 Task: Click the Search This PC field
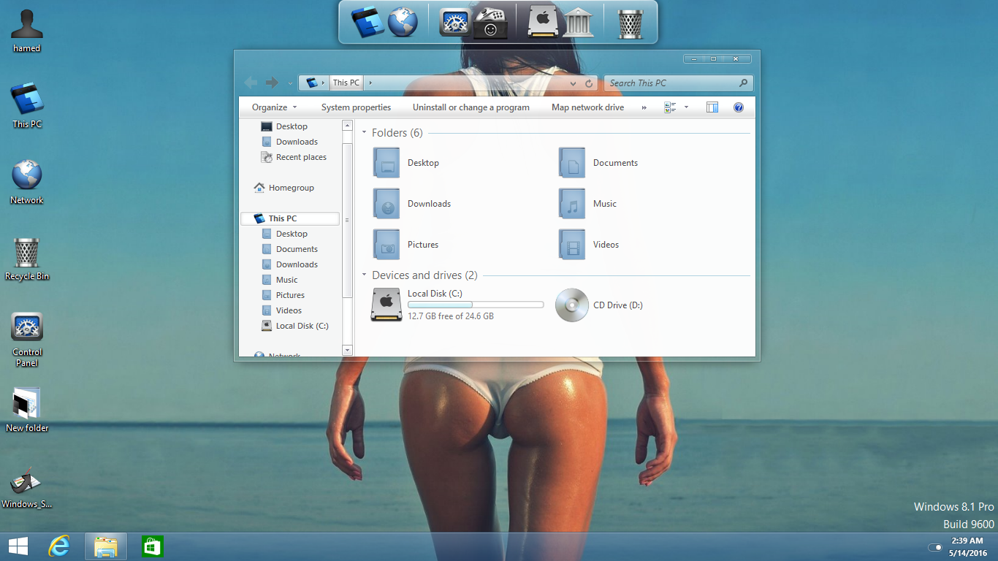pos(672,83)
